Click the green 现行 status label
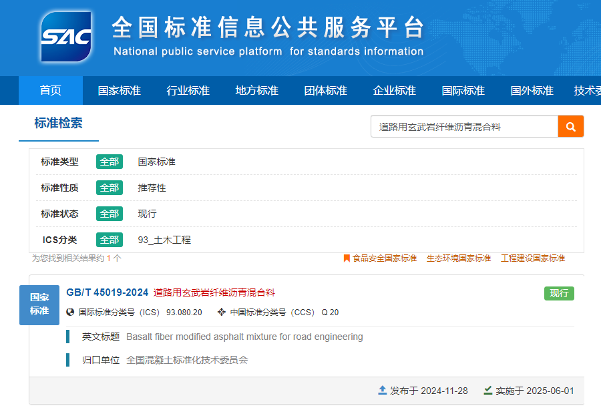 tap(559, 293)
